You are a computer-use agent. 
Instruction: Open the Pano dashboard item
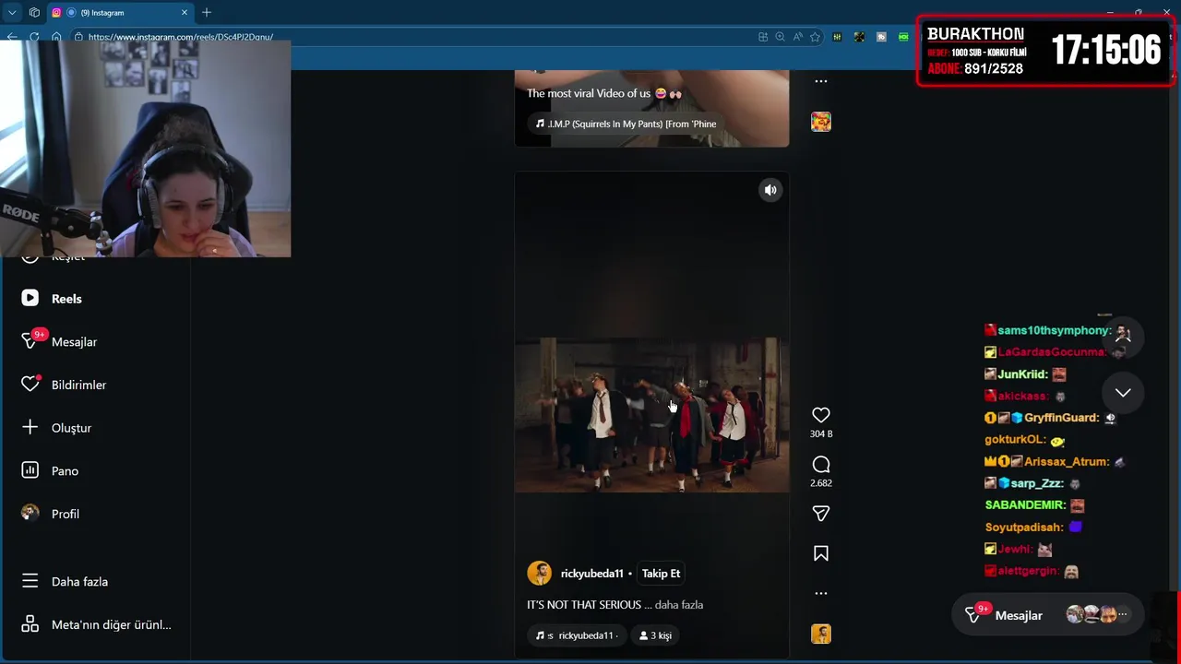click(65, 471)
